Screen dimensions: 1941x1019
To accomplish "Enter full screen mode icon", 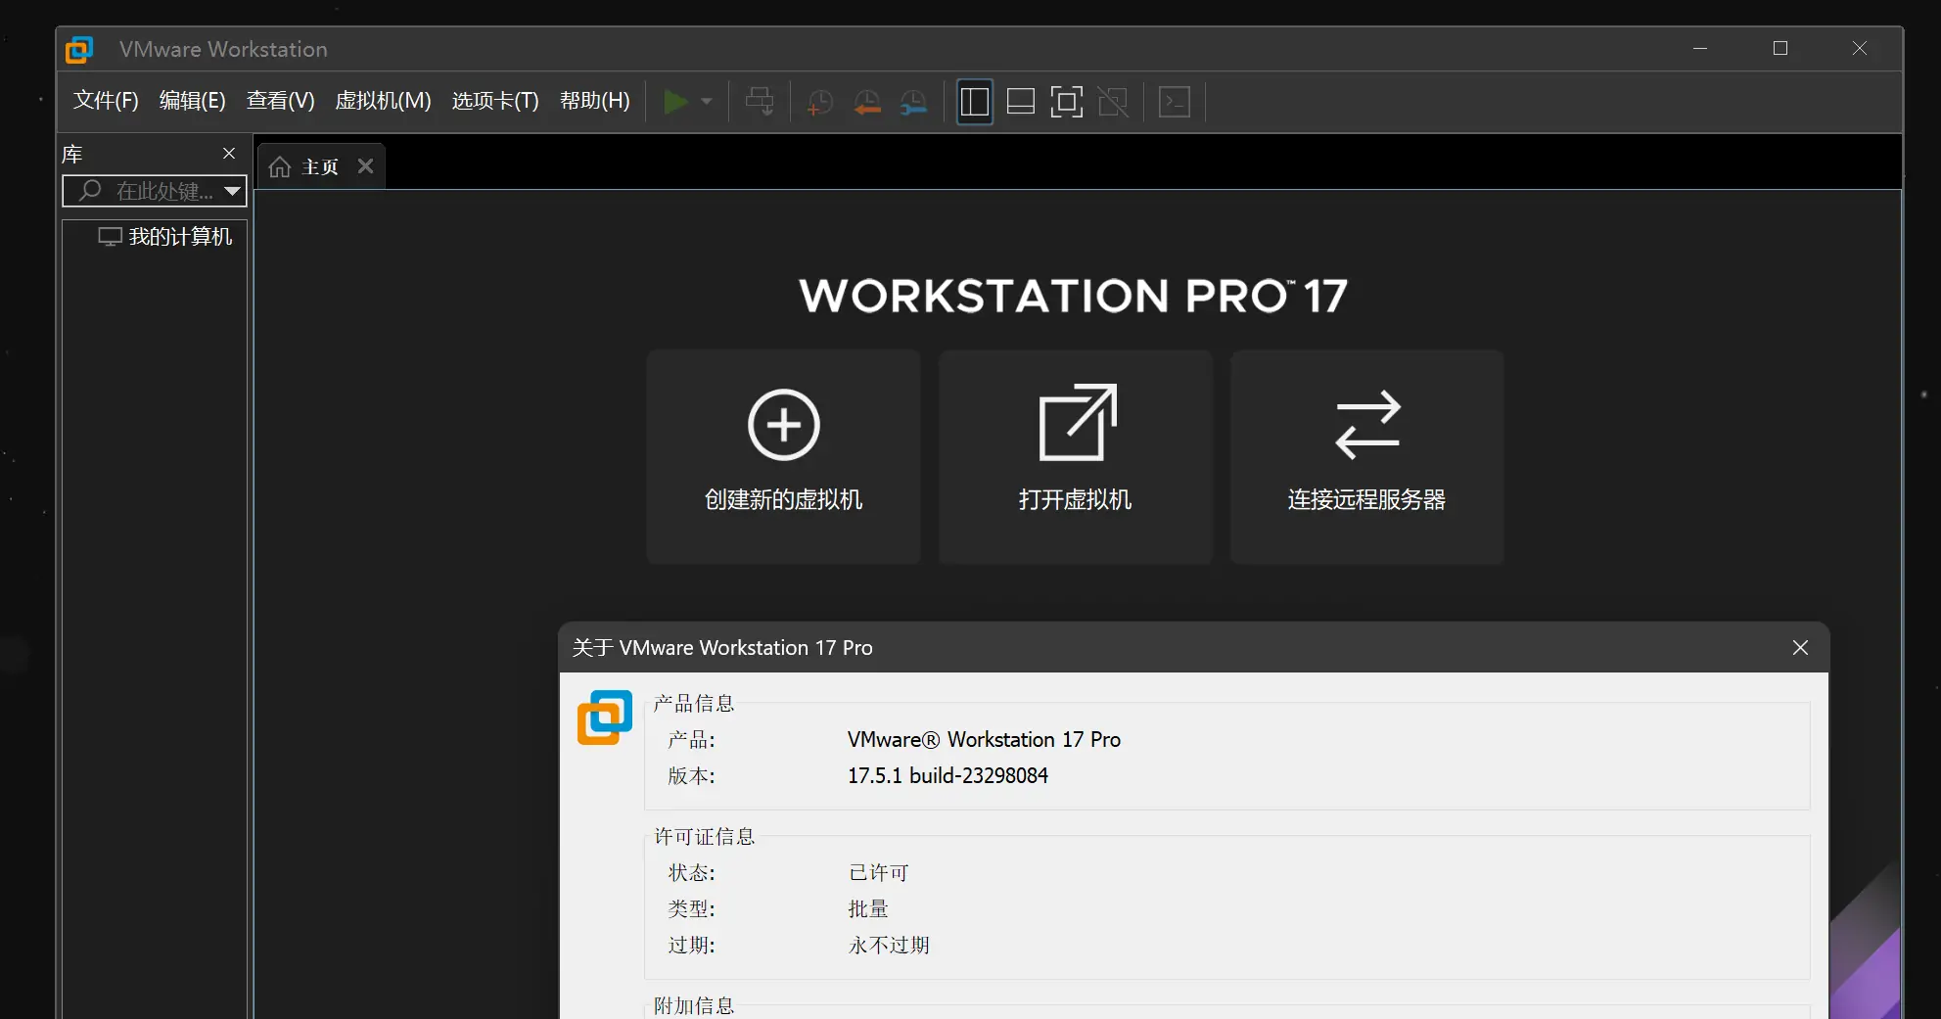I will [x=1067, y=102].
